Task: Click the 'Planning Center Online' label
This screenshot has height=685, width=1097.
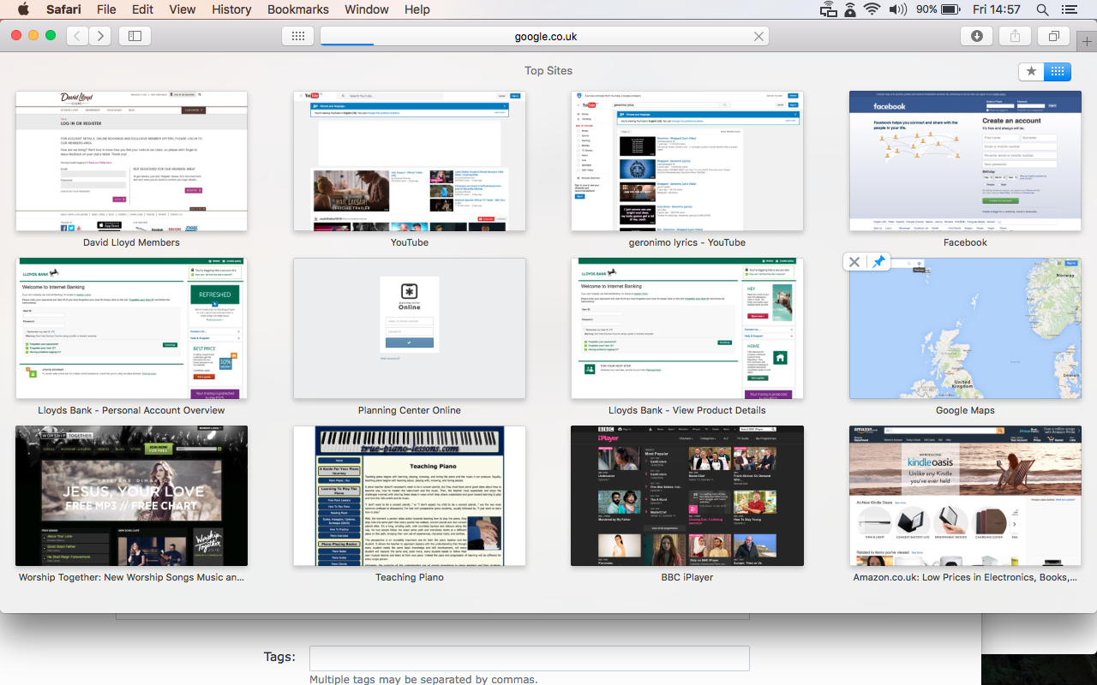Action: click(x=410, y=410)
